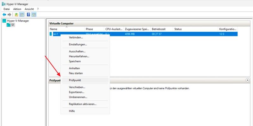Toggle the action pane toolbar icon
Screen dimensions: 253x126
point(34,15)
